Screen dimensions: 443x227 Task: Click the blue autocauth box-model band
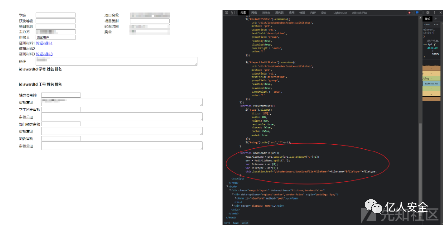coord(431,84)
